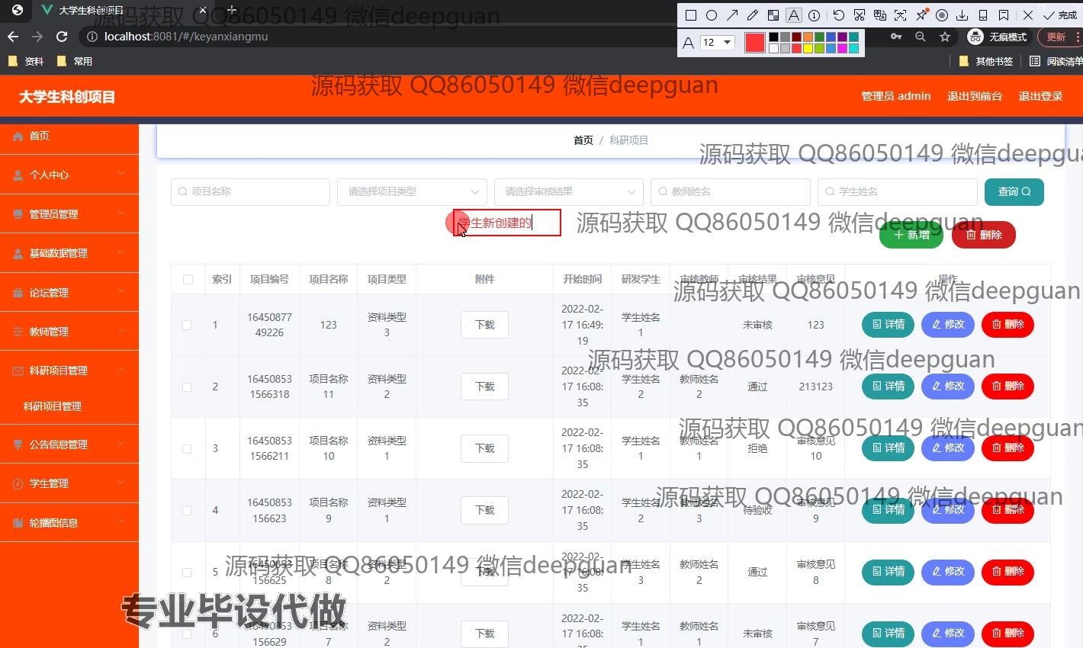This screenshot has height=648, width=1083.
Task: Open the project type dropdown filter
Action: [412, 192]
